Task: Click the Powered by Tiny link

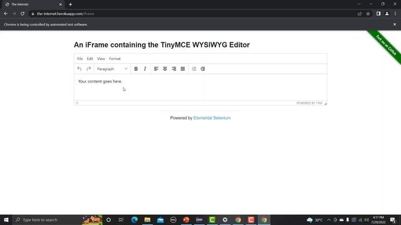Action: (310, 103)
